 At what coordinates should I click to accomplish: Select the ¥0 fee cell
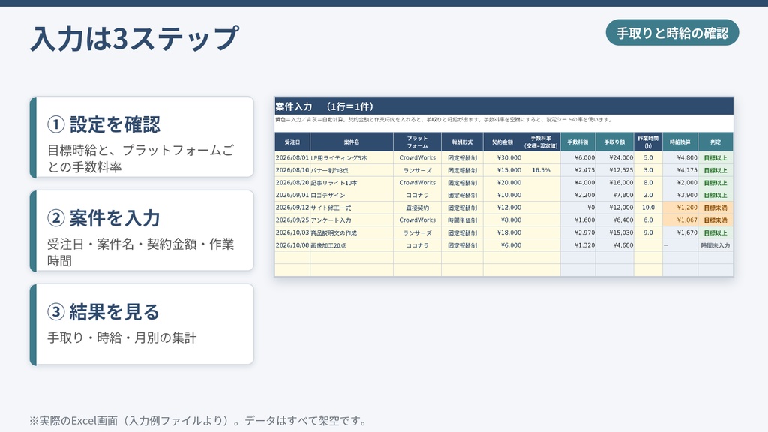[x=578, y=208]
